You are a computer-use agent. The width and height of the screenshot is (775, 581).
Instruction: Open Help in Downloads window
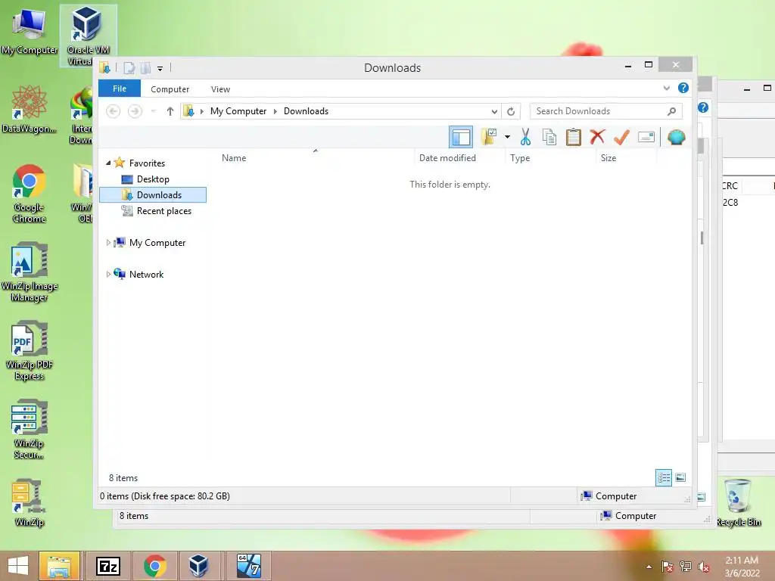683,88
